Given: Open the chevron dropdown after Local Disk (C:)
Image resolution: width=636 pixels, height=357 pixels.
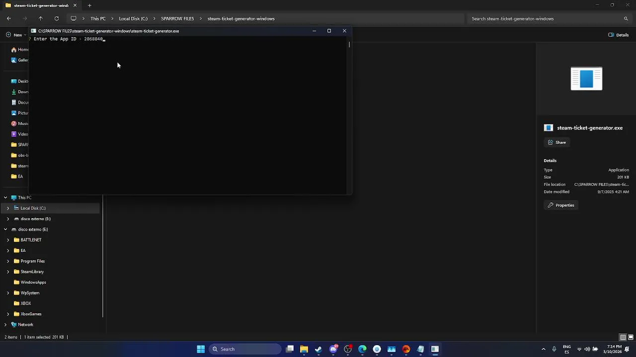Looking at the screenshot, I should [x=154, y=18].
